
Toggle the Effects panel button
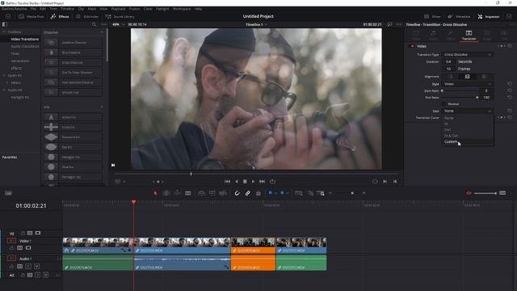(60, 16)
